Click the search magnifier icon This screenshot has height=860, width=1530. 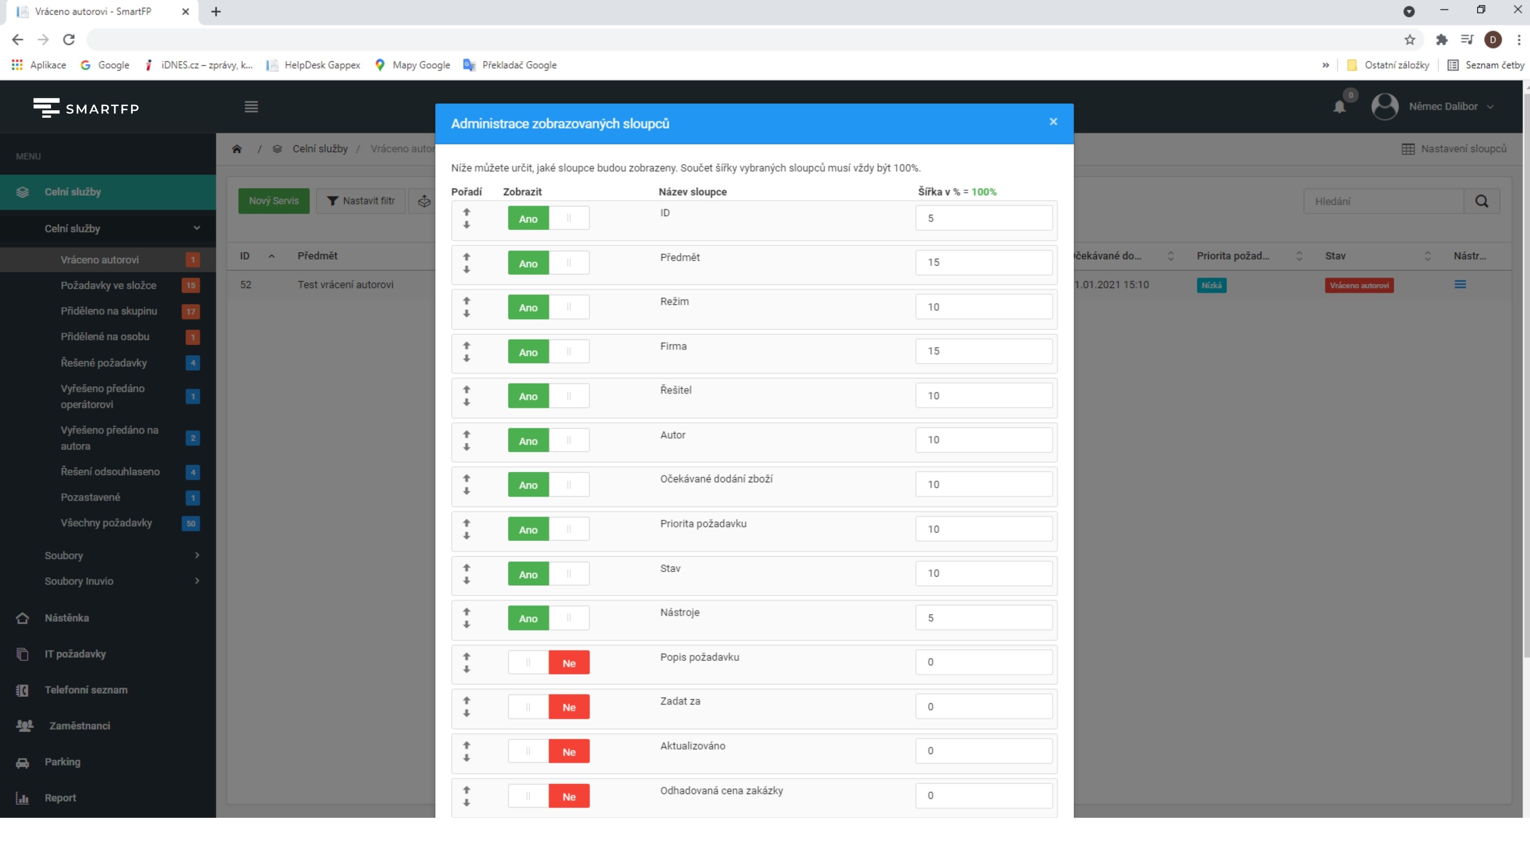point(1481,201)
